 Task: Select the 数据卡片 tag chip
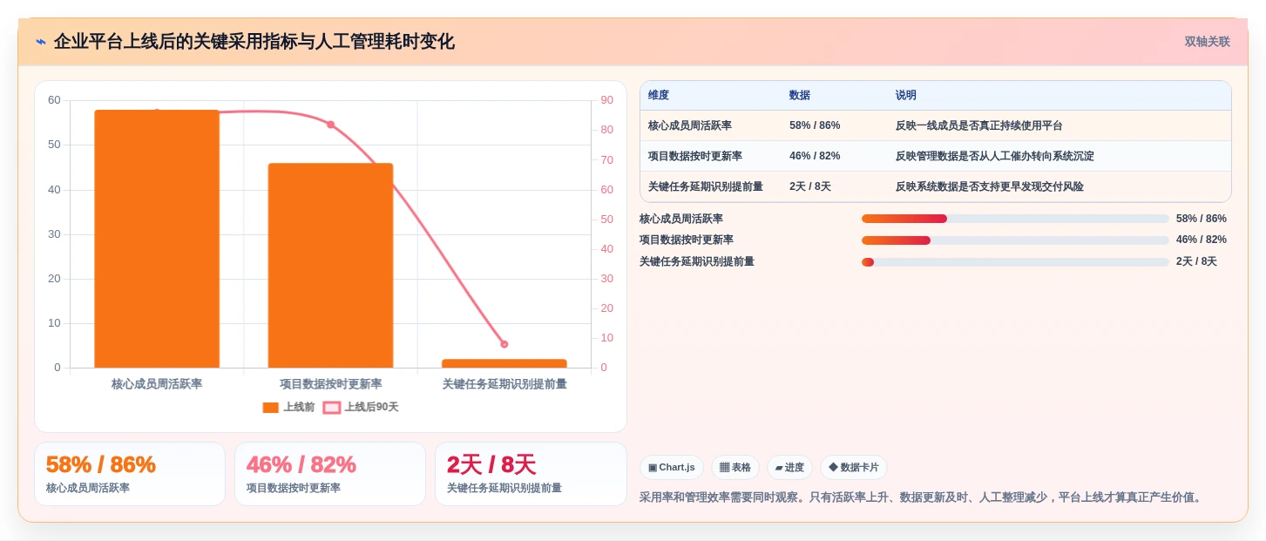[854, 468]
